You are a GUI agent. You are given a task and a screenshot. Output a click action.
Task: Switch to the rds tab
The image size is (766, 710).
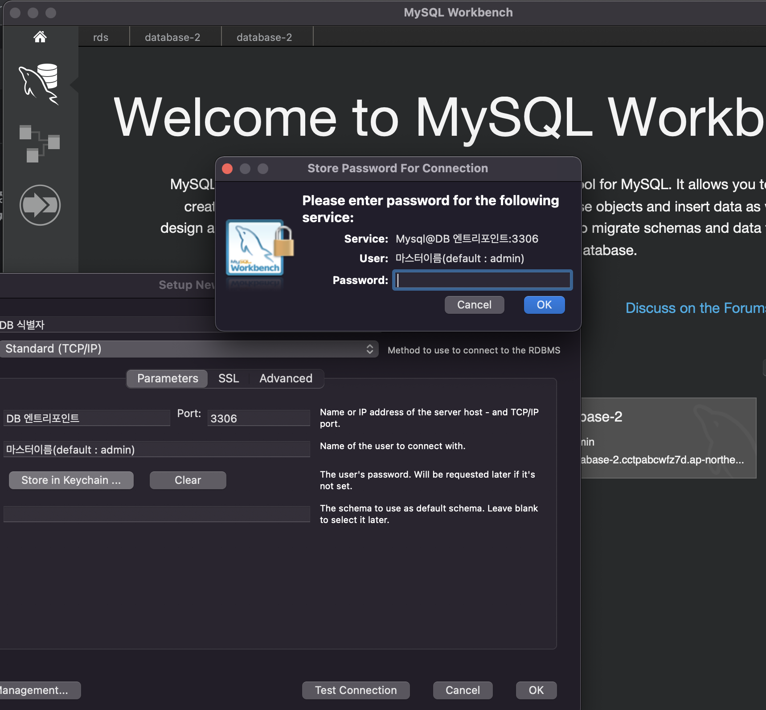101,37
